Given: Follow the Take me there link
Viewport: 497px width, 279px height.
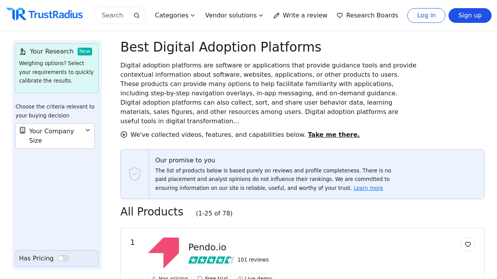Looking at the screenshot, I should 334,134.
